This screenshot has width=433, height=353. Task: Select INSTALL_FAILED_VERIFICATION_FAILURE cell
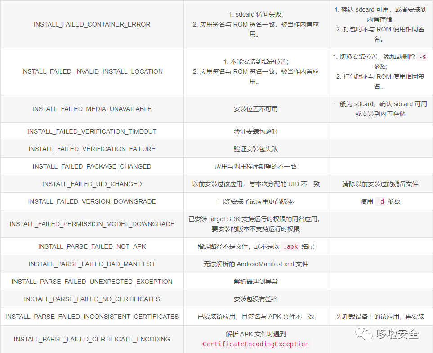(92, 149)
